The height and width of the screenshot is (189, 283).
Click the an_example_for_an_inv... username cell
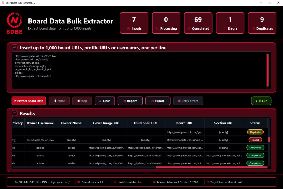tap(40, 140)
